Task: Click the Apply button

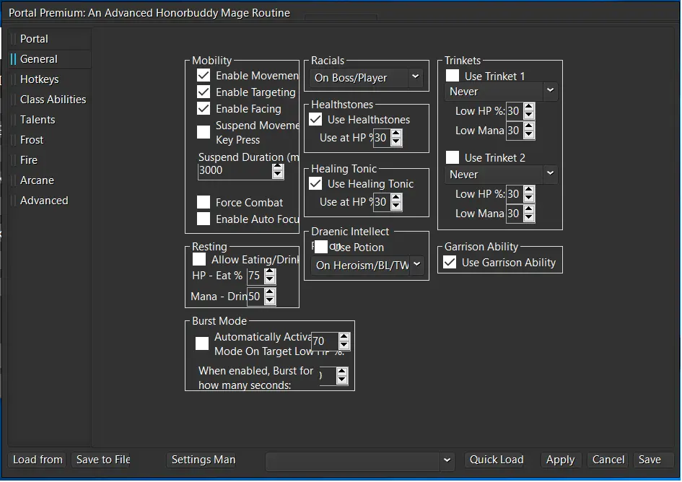Action: tap(561, 460)
